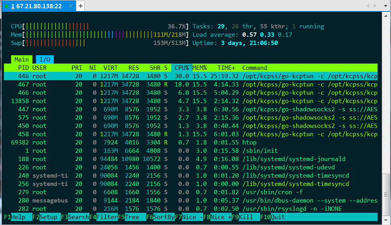Show next tabs with right arrow
Screen dimensions: 391x225
pyautogui.click(x=375, y=6)
